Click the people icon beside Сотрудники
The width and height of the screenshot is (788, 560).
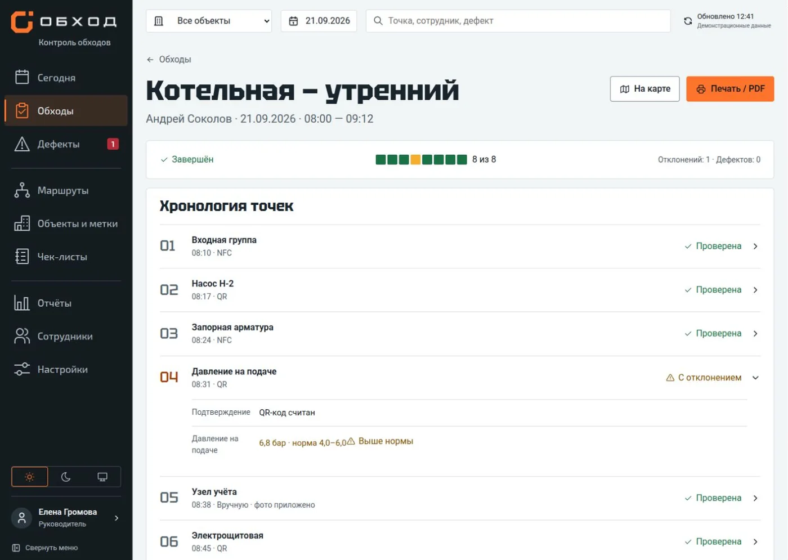[x=22, y=336]
